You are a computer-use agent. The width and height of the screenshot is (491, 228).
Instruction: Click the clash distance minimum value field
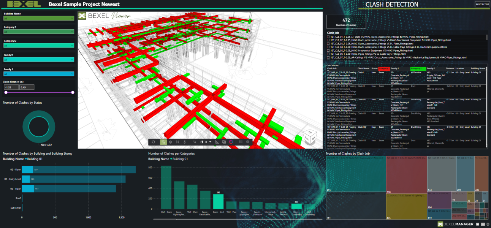coord(11,87)
